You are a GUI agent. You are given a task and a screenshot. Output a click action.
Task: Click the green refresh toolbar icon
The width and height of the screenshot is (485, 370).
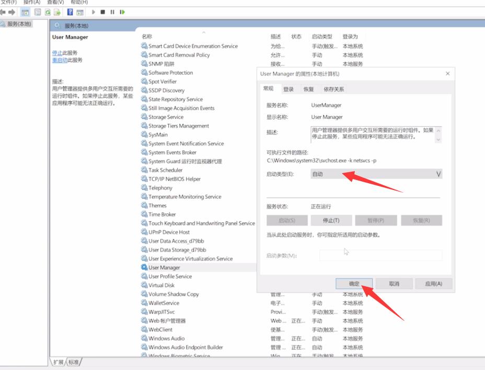click(48, 12)
